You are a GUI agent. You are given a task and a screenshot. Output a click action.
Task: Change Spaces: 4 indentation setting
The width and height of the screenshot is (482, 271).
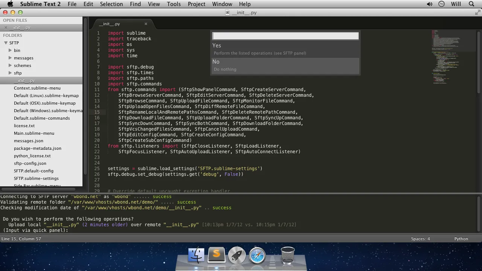coord(420,239)
